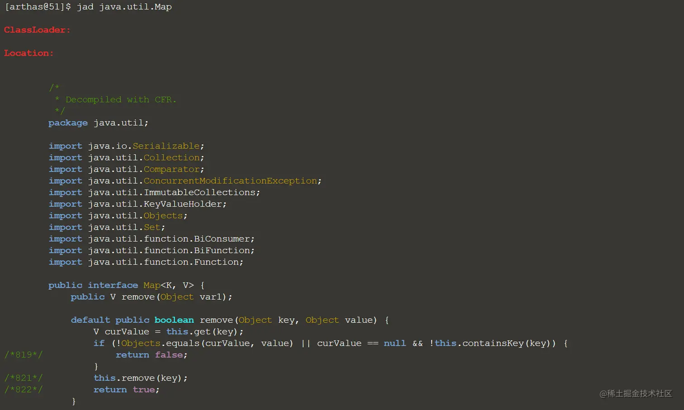Click the command 'jad java.util.Map' text
This screenshot has width=684, height=410.
click(124, 7)
